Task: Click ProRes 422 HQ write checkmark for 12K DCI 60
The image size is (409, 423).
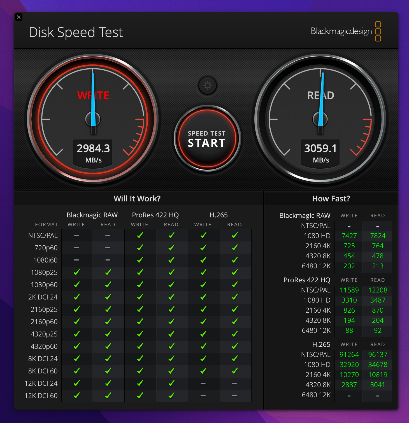Action: point(140,395)
